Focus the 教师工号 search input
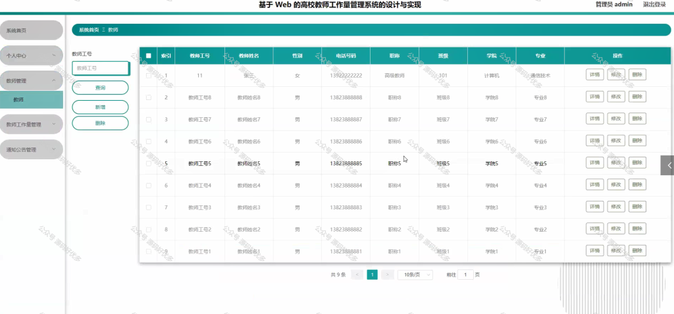This screenshot has width=674, height=314. (x=101, y=68)
